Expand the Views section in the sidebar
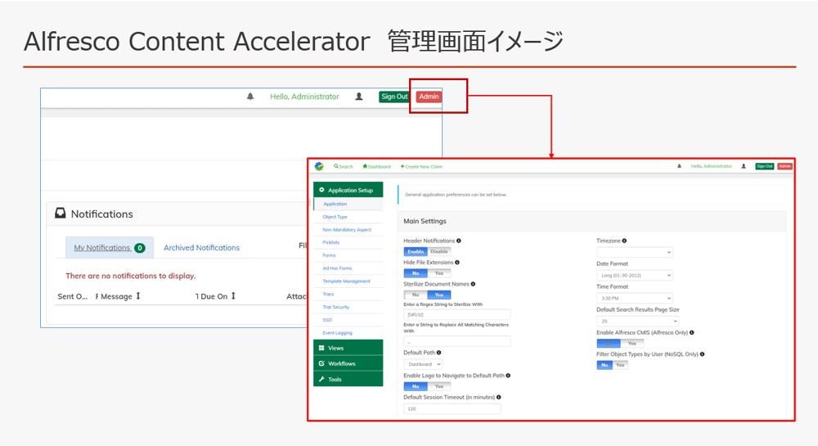 pyautogui.click(x=348, y=348)
